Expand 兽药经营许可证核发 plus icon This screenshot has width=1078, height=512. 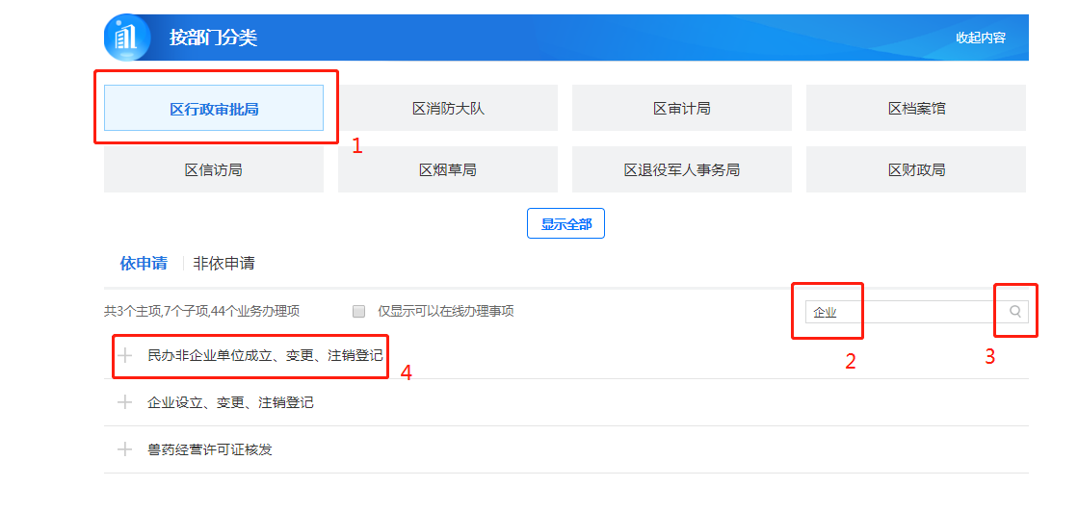(x=124, y=449)
